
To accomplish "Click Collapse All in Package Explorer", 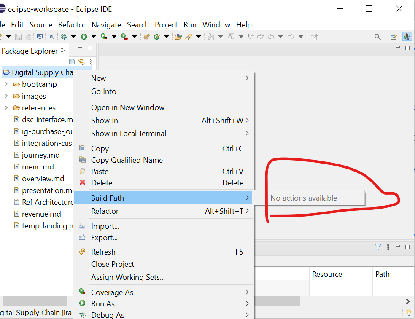I will pos(72,62).
